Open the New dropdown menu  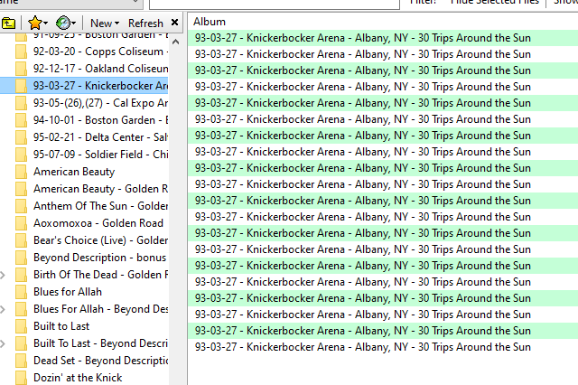coord(105,23)
